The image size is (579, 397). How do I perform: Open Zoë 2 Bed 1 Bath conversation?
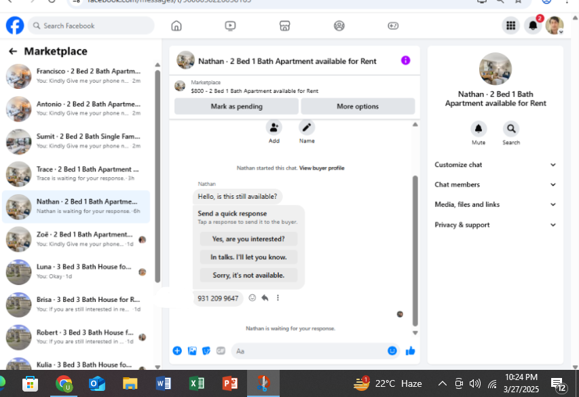click(x=76, y=240)
